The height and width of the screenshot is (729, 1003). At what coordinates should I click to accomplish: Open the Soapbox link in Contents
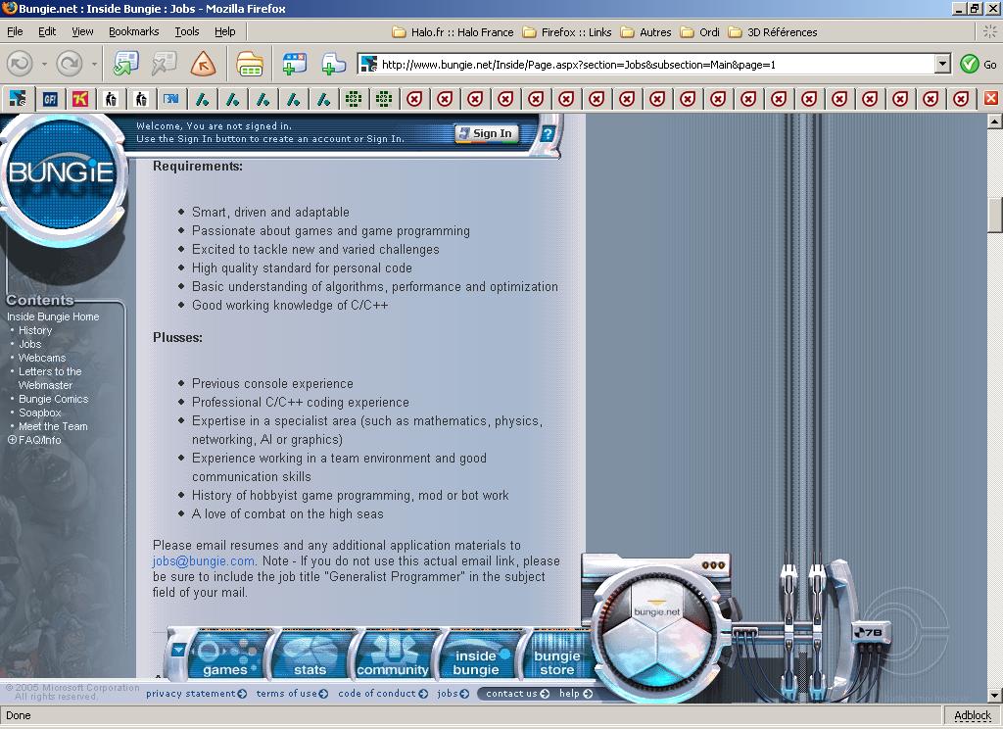39,413
